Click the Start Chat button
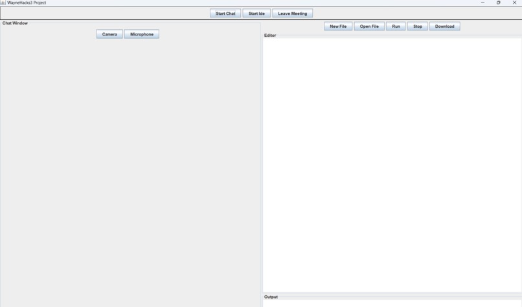Screen dimensions: 522x307 point(225,14)
